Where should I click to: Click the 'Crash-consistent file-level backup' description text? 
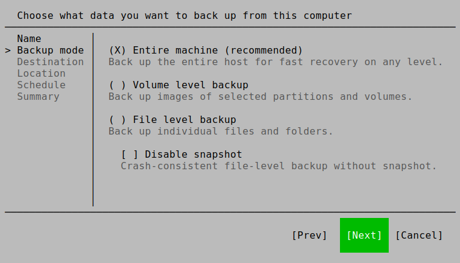click(x=278, y=166)
